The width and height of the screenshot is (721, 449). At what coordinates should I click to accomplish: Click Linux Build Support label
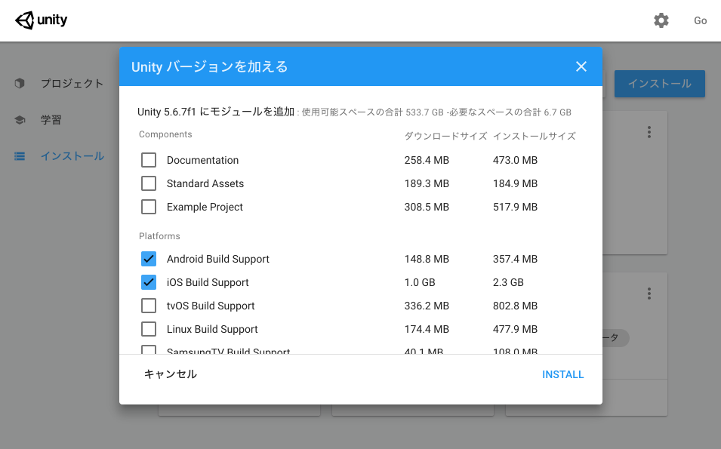click(212, 329)
